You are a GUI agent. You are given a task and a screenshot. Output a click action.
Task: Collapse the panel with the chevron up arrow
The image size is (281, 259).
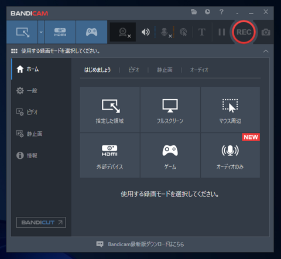coord(266,51)
